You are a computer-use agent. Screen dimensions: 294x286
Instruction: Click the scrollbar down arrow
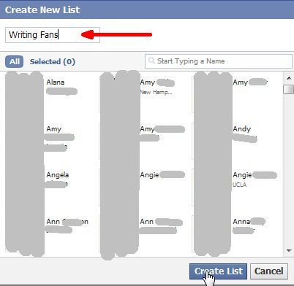point(289,250)
